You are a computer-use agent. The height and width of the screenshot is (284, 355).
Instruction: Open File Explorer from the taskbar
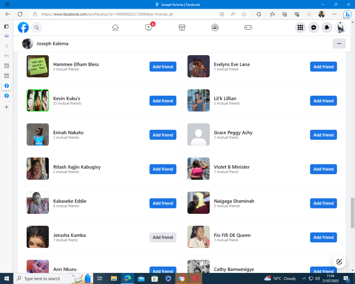pyautogui.click(x=114, y=278)
